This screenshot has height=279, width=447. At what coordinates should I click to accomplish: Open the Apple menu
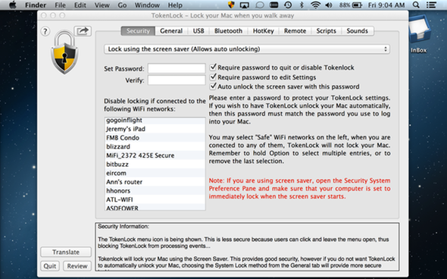pyautogui.click(x=13, y=5)
